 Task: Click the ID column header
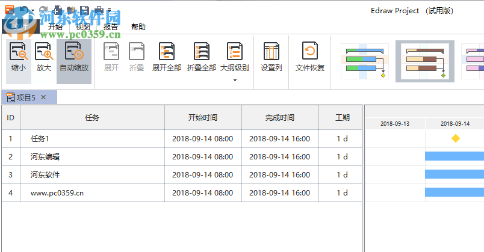click(11, 117)
